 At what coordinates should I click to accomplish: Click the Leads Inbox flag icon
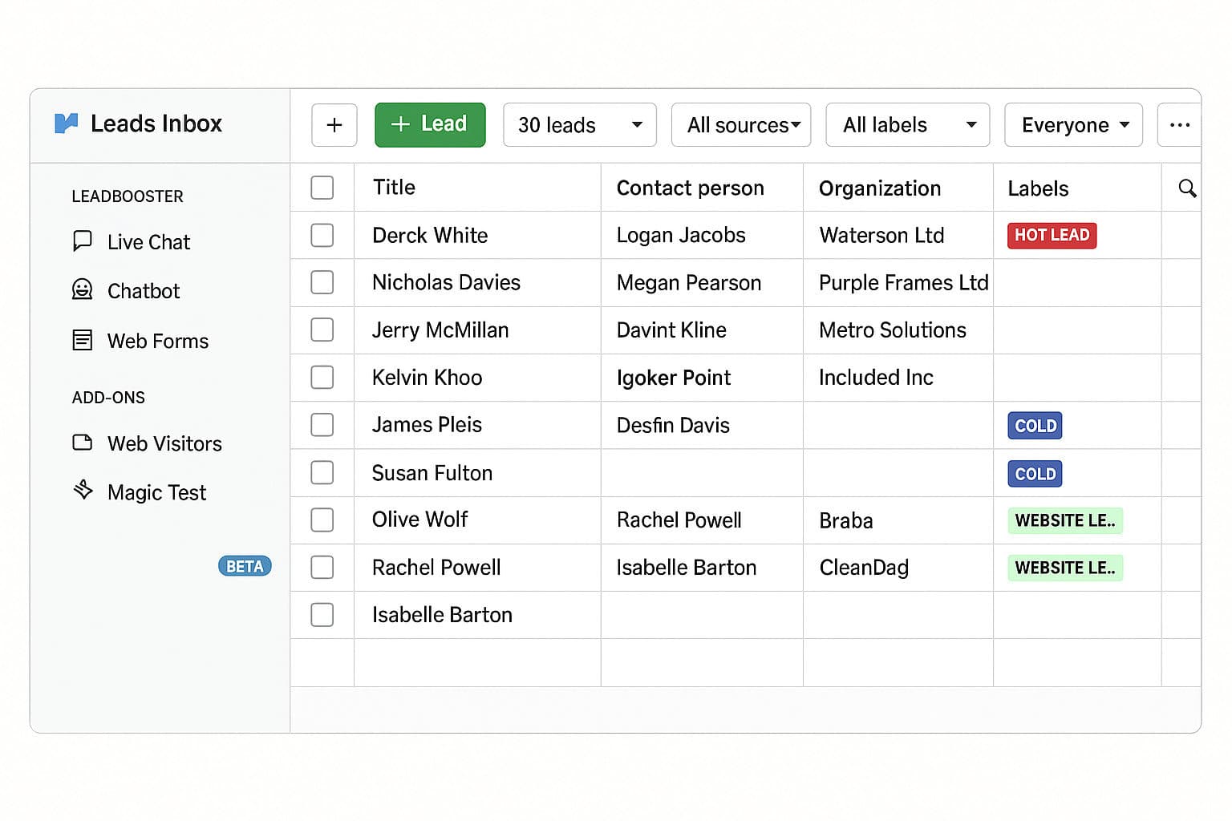[68, 123]
